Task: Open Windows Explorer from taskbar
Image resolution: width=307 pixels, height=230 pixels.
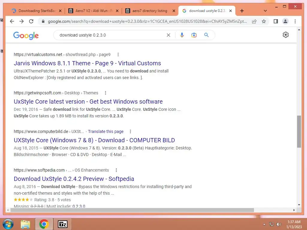Action: (x=25, y=224)
